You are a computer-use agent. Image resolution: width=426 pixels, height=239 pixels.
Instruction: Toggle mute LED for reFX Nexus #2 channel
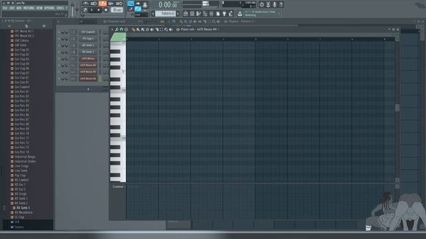point(59,65)
